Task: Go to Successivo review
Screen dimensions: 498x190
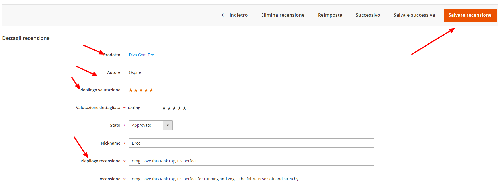Action: (368, 15)
